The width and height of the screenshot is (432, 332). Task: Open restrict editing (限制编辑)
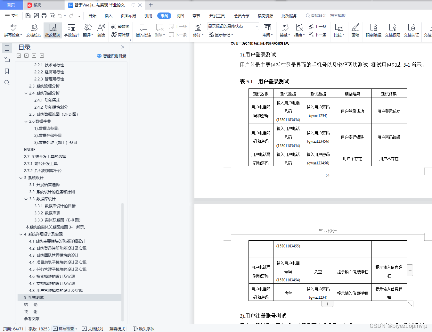374,30
